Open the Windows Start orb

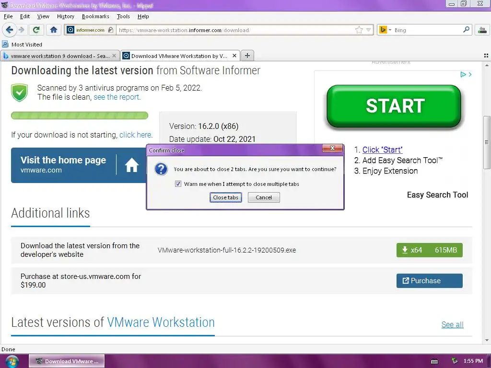(x=12, y=362)
